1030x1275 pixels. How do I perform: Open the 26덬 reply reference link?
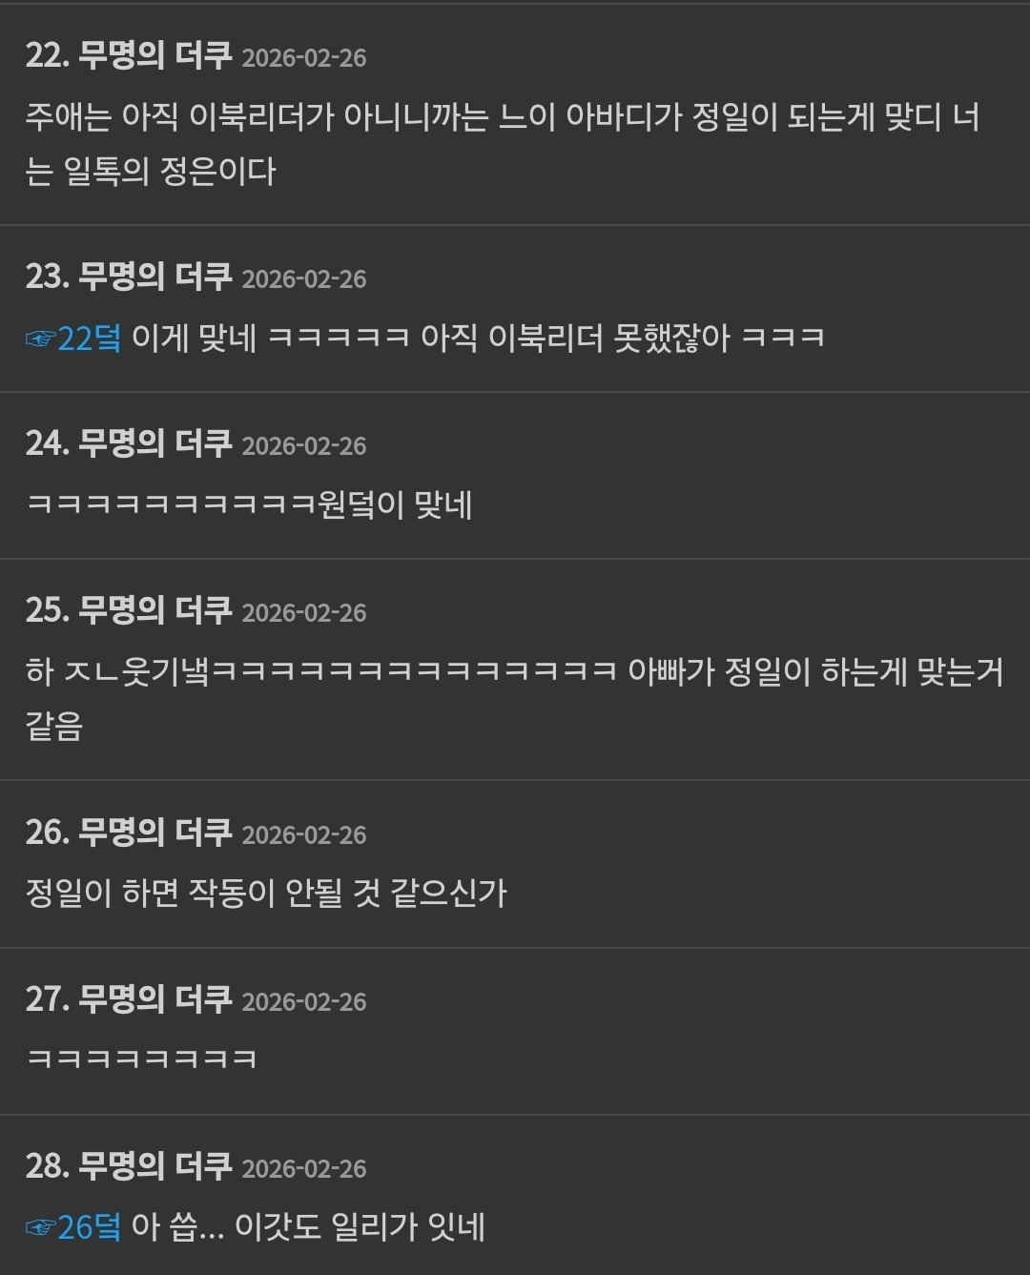90,1226
